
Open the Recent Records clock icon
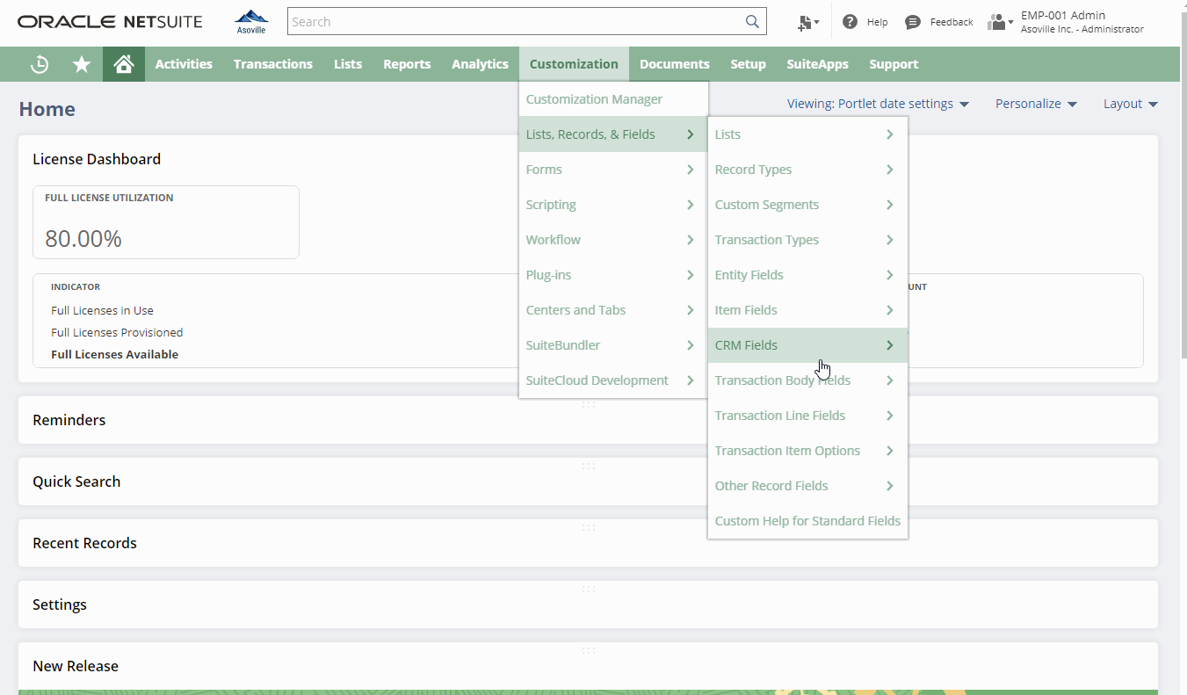(40, 64)
